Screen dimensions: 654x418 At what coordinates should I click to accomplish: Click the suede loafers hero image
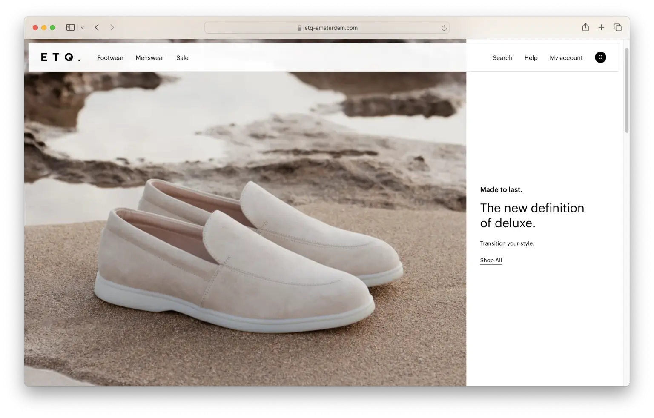point(247,255)
